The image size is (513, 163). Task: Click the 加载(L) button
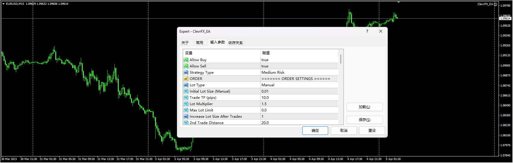(x=364, y=107)
